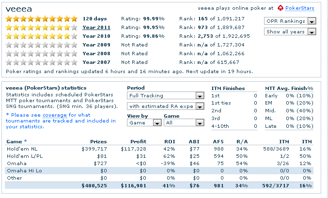This screenshot has width=328, height=198.
Task: Click the star rating row for Year 2010
Action: coord(42,36)
